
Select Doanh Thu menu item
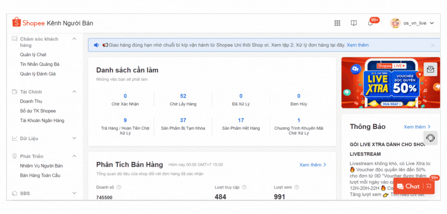pos(31,101)
